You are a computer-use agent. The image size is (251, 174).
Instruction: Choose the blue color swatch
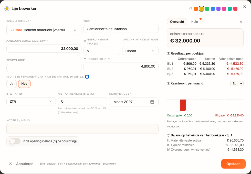pyautogui.click(x=213, y=9)
